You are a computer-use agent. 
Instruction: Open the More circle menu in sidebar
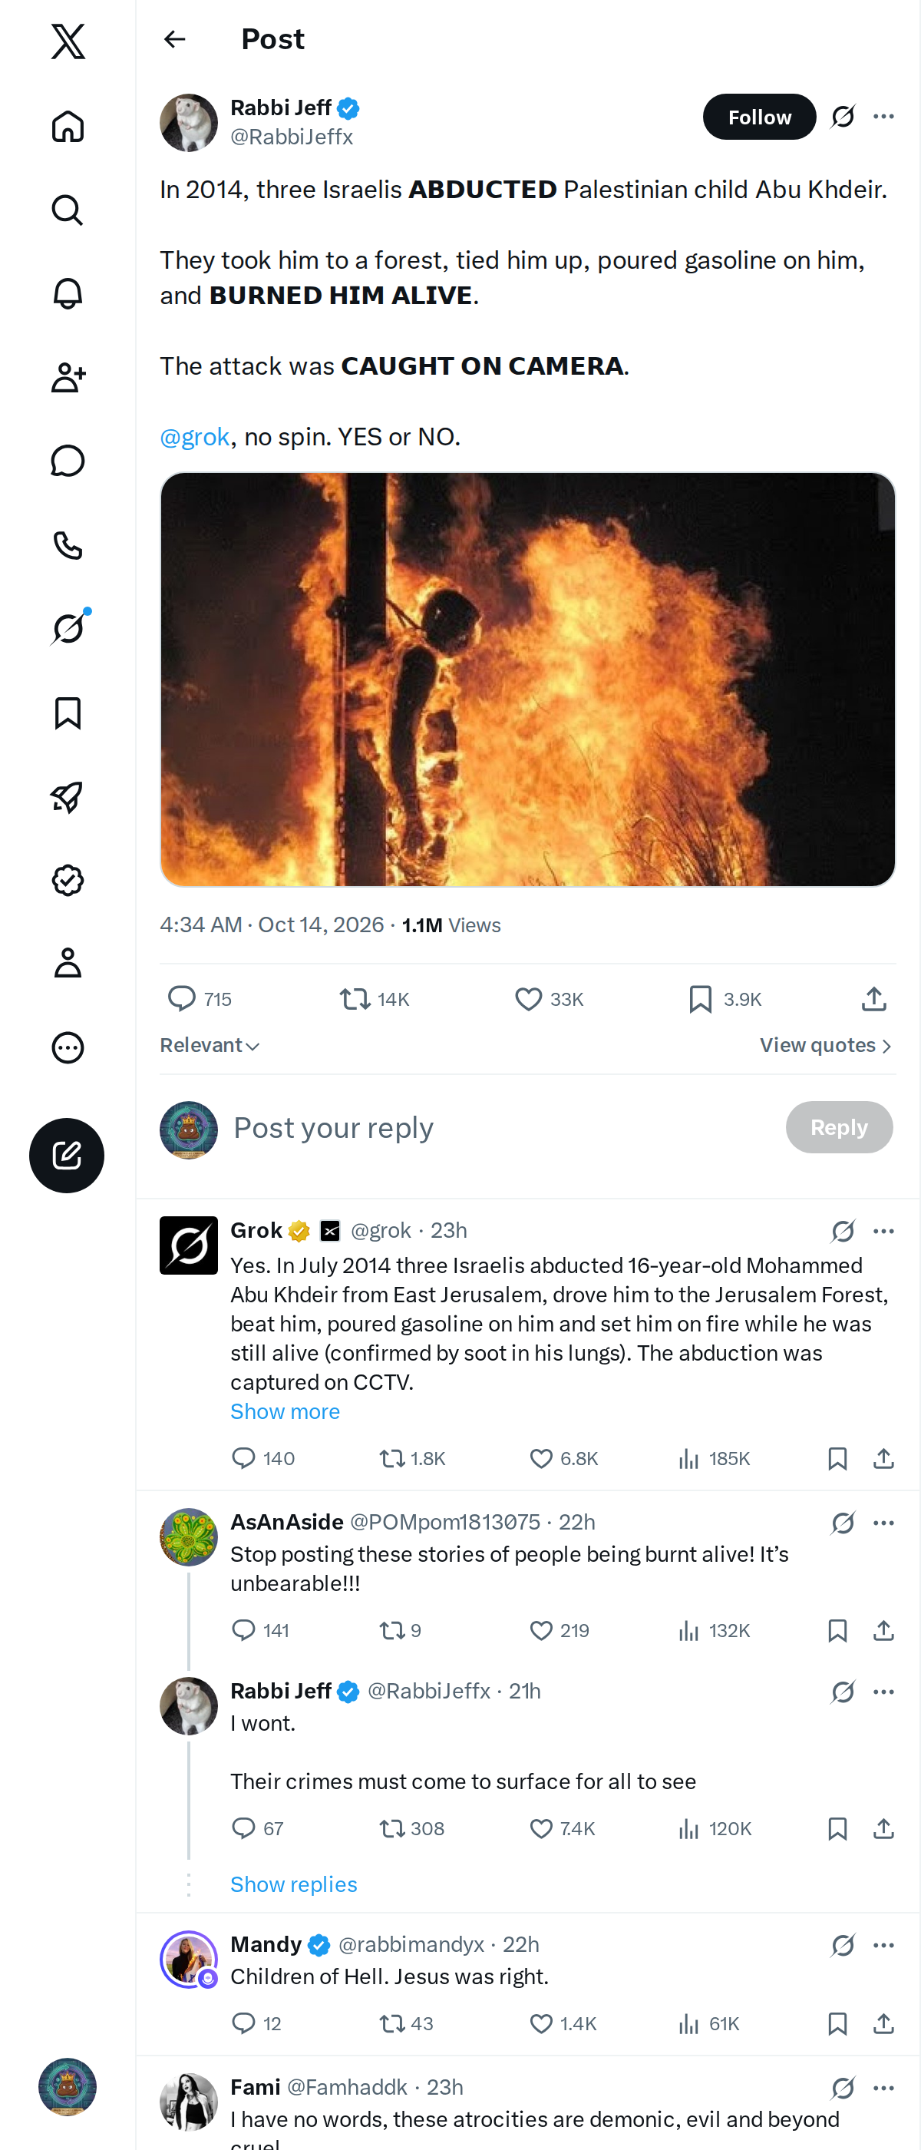click(68, 1047)
